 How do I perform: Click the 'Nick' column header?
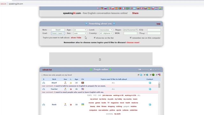[54, 79]
